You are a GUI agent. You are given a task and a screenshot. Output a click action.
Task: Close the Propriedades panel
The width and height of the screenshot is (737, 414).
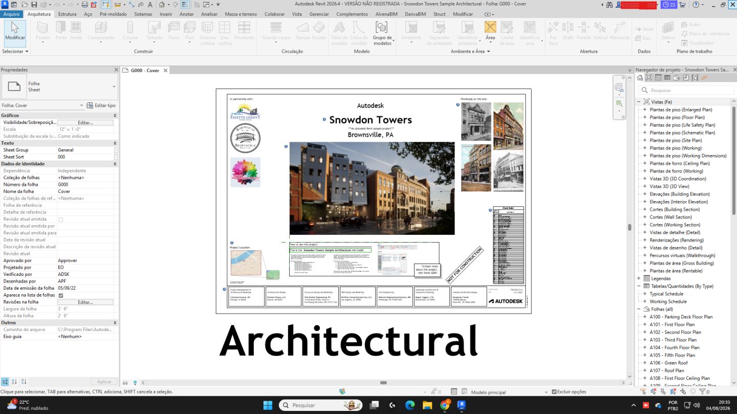tap(116, 70)
